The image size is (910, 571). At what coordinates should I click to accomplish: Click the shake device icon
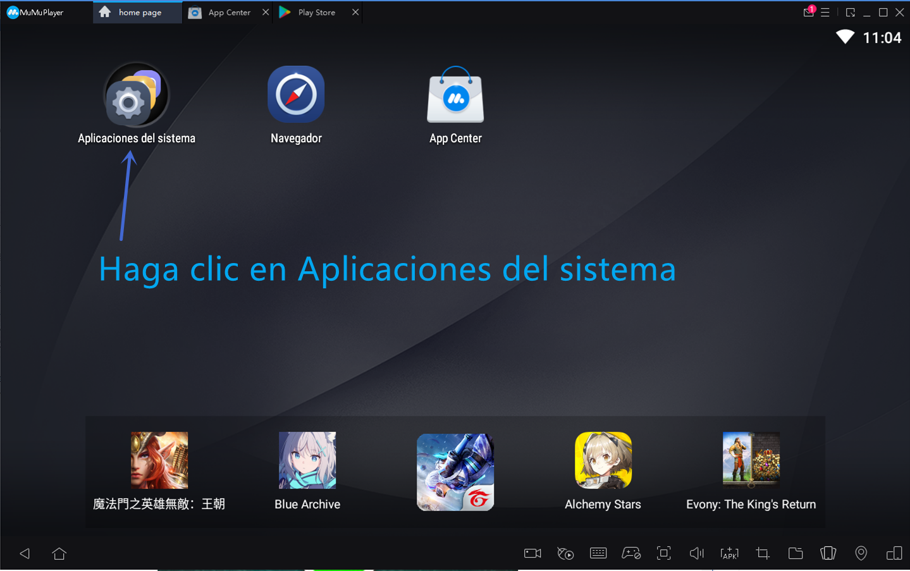coord(828,553)
